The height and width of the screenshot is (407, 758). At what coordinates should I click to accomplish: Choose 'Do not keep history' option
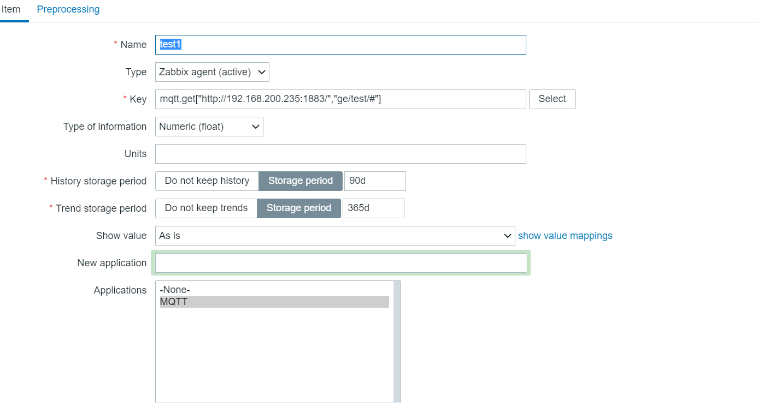(207, 181)
